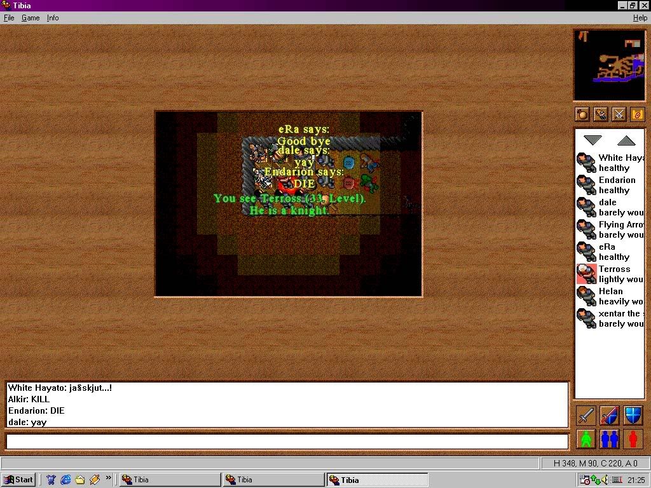Image resolution: width=651 pixels, height=488 pixels.
Task: Open the quick launch folder icon
Action: coord(79,480)
